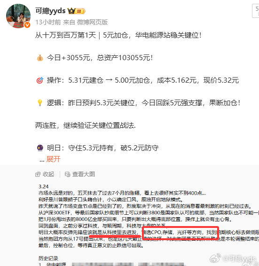
Task: Open the 可總yyds profile avatar
Action: click(18, 16)
